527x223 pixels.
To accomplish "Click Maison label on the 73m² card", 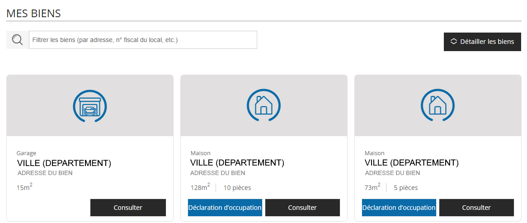I will click(x=374, y=153).
